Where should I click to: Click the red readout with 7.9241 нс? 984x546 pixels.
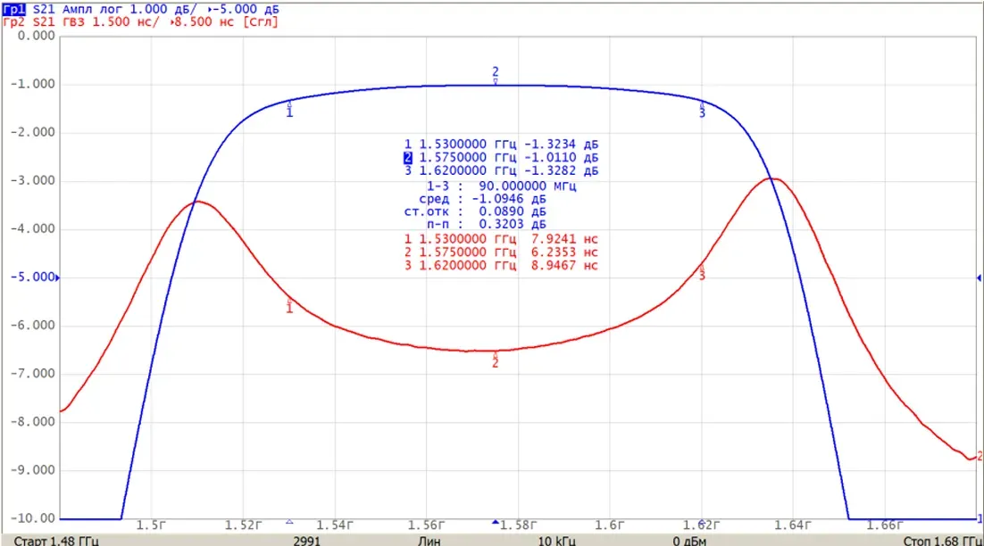(x=501, y=239)
